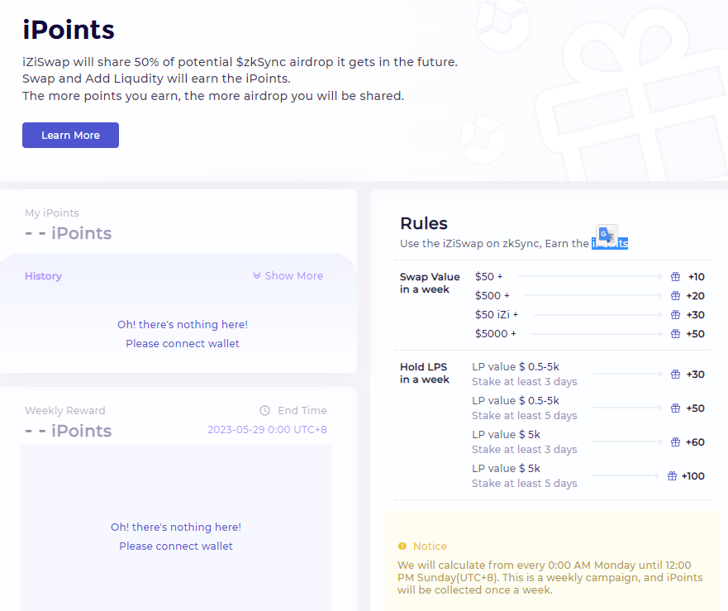Click the Notice warning icon

coord(402,547)
